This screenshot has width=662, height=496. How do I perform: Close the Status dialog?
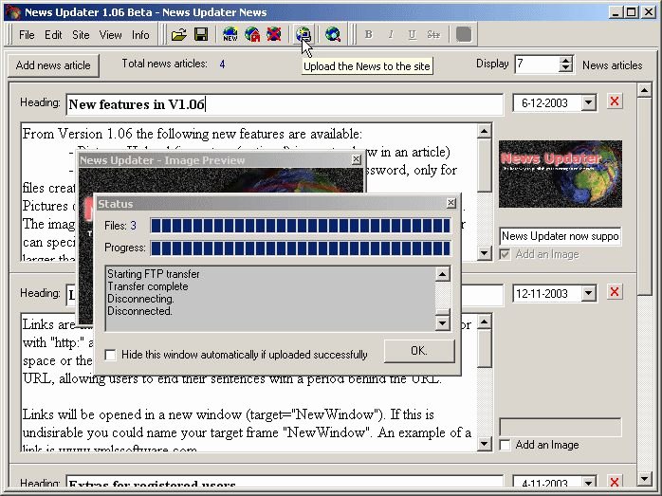click(451, 203)
